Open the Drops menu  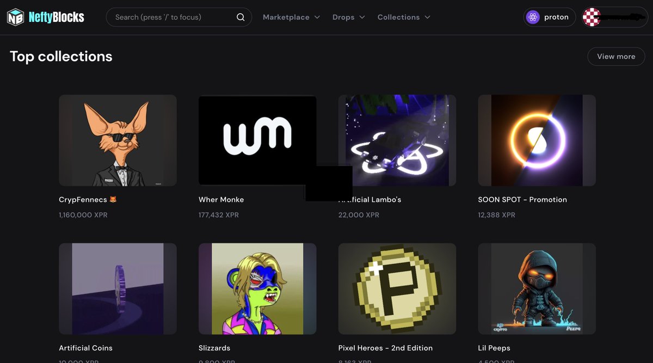[x=343, y=17]
